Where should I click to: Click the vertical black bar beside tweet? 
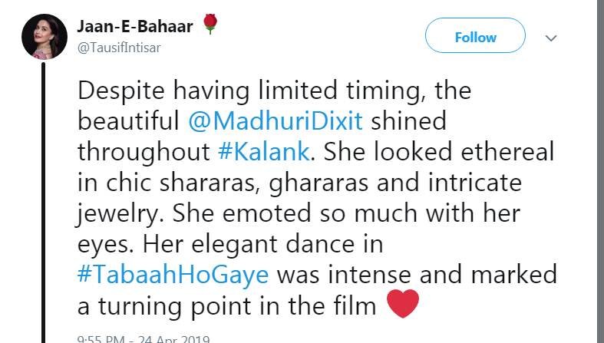(x=44, y=200)
